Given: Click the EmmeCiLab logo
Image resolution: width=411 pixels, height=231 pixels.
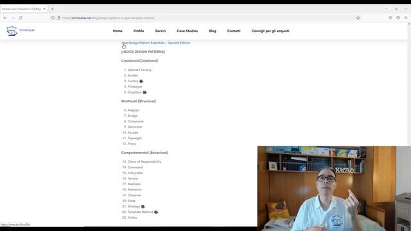Looking at the screenshot, I should pyautogui.click(x=21, y=31).
